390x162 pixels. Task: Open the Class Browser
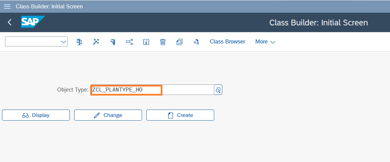pyautogui.click(x=227, y=42)
